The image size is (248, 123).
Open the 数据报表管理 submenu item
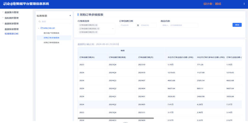11,29
